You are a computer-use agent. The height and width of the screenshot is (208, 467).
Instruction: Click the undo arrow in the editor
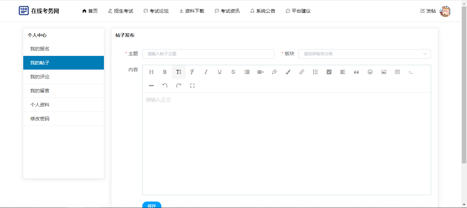click(x=165, y=86)
